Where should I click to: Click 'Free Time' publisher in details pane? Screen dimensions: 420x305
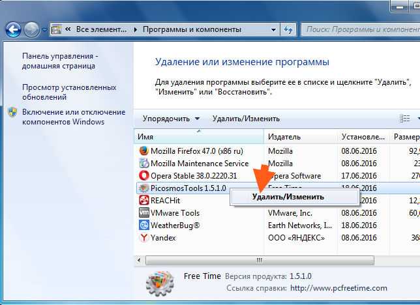click(202, 276)
